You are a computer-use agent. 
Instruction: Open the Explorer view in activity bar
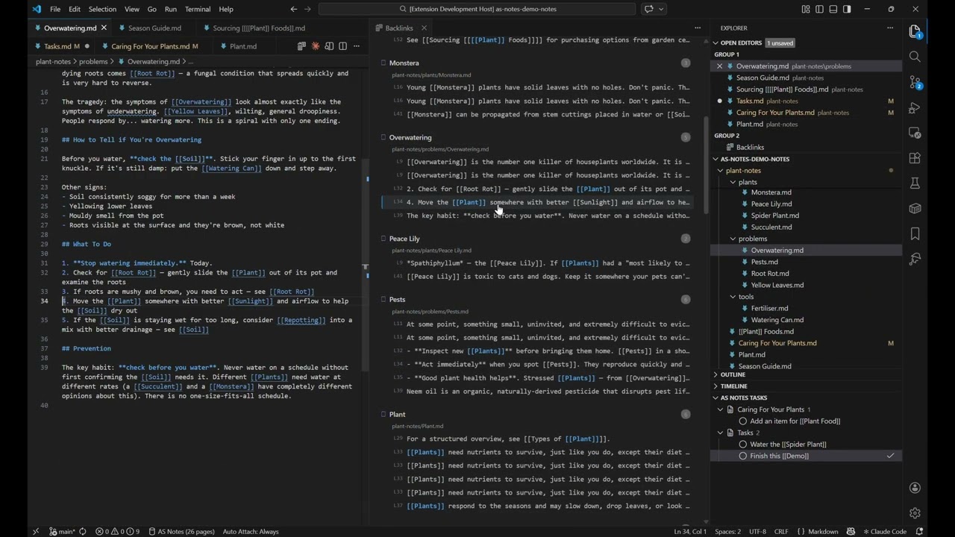915,31
